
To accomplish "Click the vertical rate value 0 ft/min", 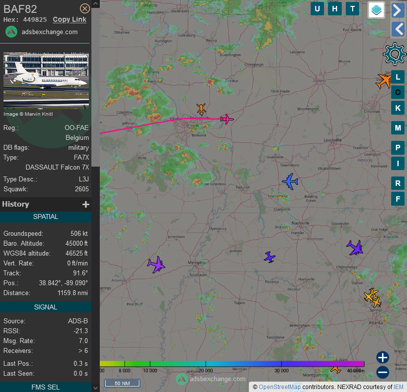I will (x=78, y=263).
